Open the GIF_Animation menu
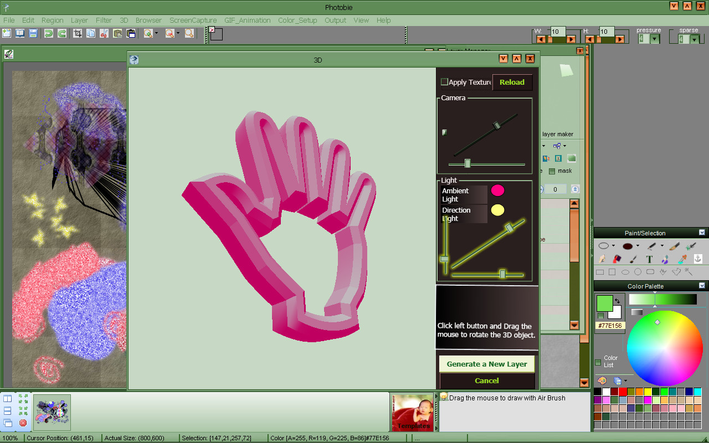Screen dimensions: 709x443 [x=248, y=20]
